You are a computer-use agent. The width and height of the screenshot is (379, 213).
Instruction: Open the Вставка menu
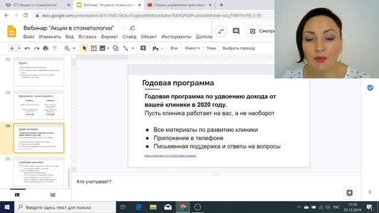[87, 37]
